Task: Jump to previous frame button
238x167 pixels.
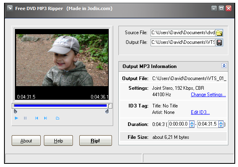Action: [37, 118]
